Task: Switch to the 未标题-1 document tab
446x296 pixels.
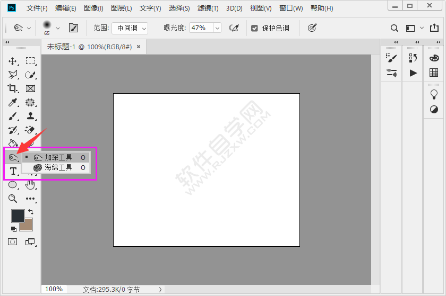Action: click(89, 47)
